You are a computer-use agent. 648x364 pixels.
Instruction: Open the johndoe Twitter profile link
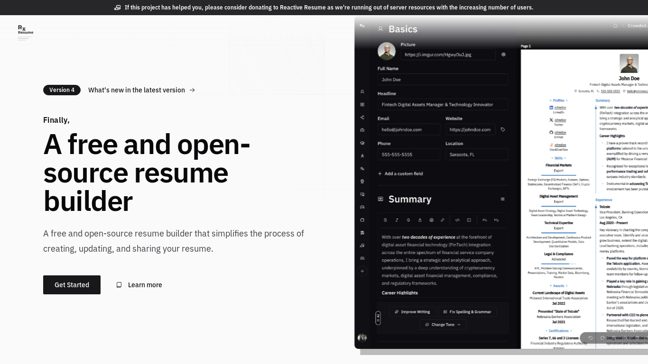click(560, 120)
